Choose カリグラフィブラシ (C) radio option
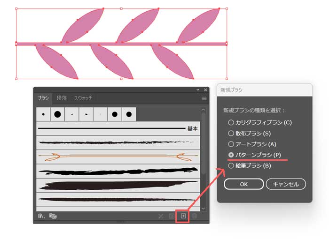 point(260,122)
